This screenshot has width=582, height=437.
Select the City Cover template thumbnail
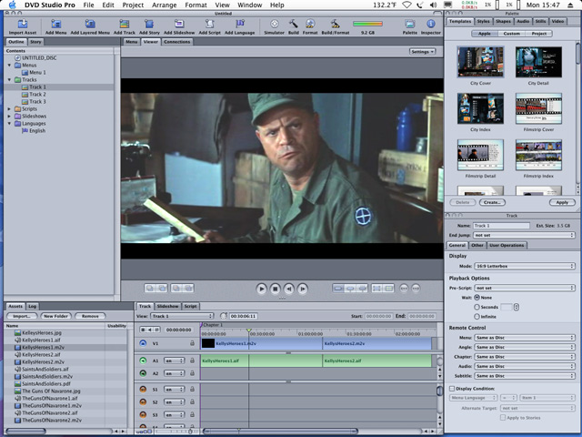click(x=480, y=62)
